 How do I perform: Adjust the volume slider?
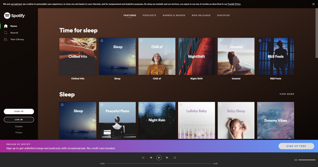[x=307, y=160]
